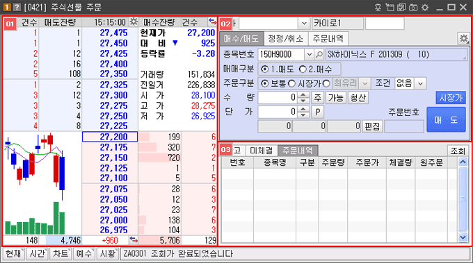
Task: Open the order panel gear settings
Action: pos(464,39)
